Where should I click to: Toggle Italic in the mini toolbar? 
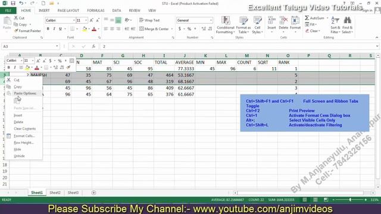click(x=14, y=67)
